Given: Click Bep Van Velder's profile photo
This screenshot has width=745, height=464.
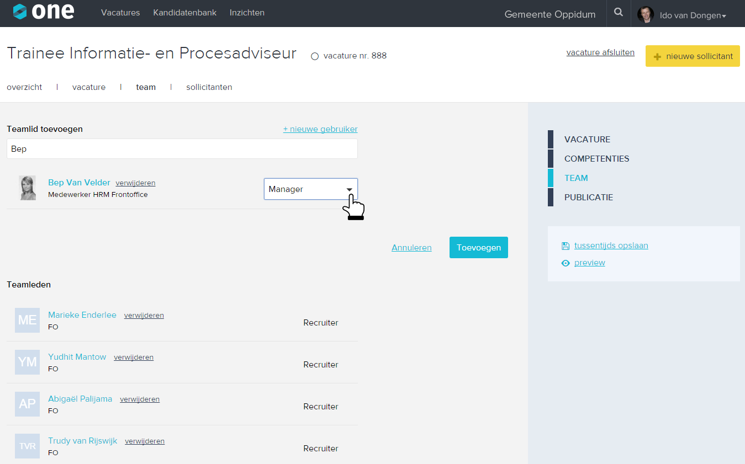Looking at the screenshot, I should click(x=28, y=188).
